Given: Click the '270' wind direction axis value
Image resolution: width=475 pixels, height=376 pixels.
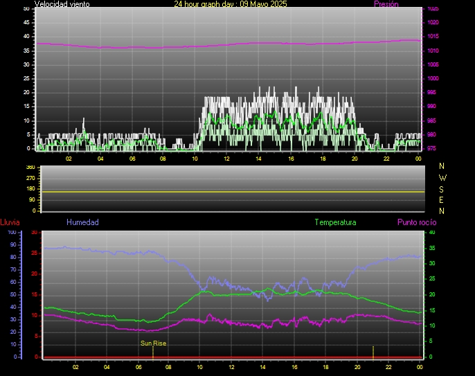Looking at the screenshot, I should [x=30, y=178].
